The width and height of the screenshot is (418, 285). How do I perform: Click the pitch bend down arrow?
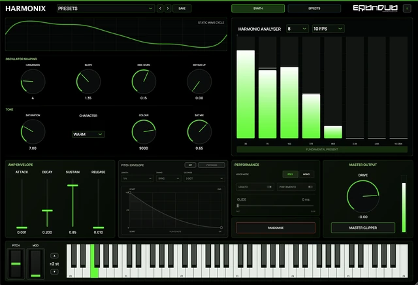(x=54, y=272)
